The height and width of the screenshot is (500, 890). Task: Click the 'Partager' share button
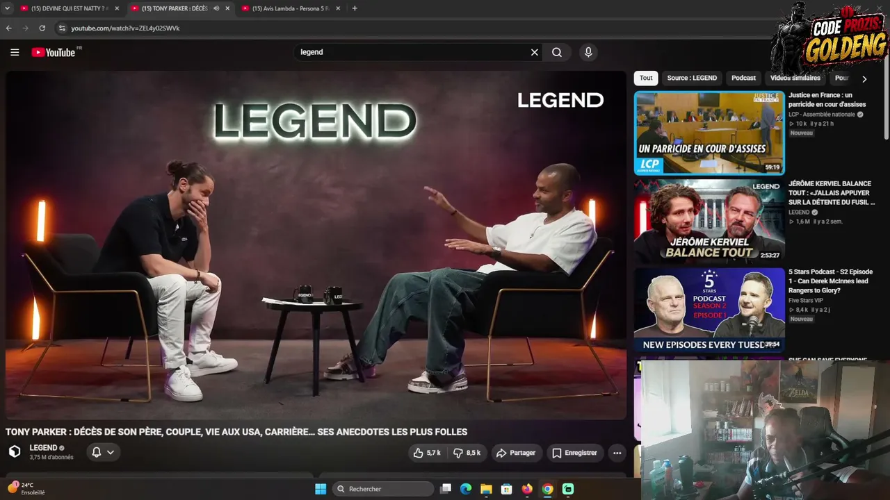(x=515, y=453)
